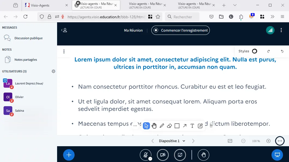Zoom in the presentation
The height and width of the screenshot is (162, 289).
pyautogui.click(x=268, y=141)
